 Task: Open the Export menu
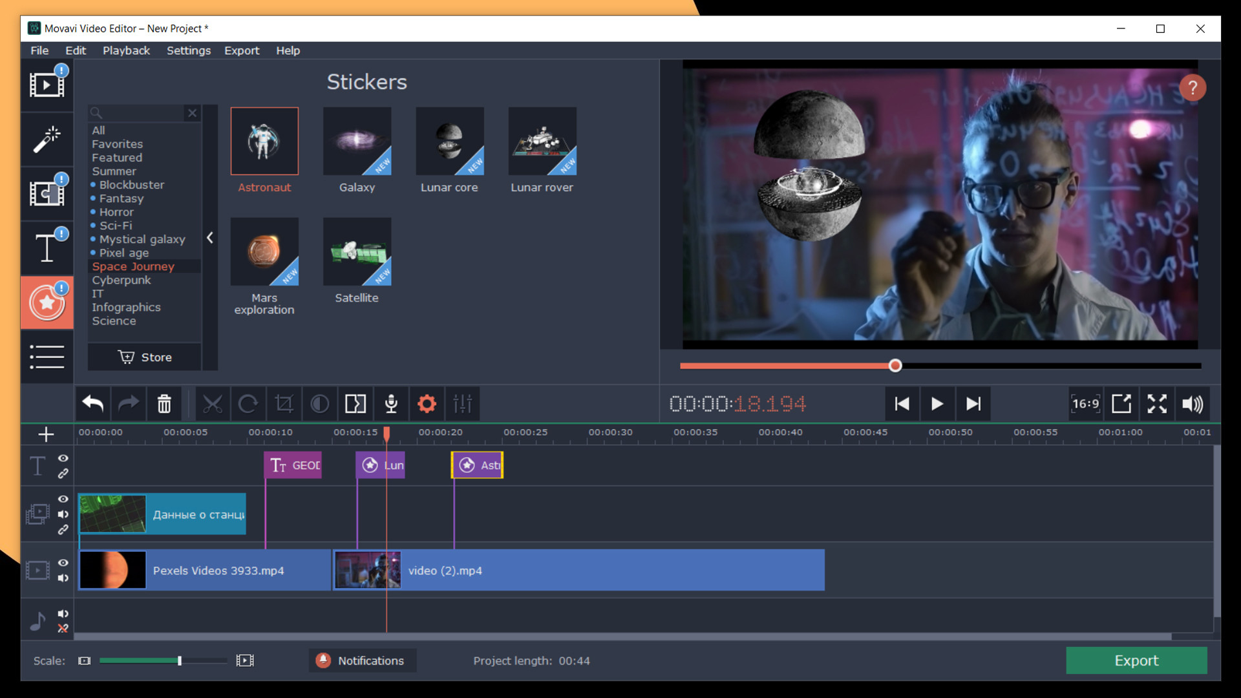pos(242,50)
